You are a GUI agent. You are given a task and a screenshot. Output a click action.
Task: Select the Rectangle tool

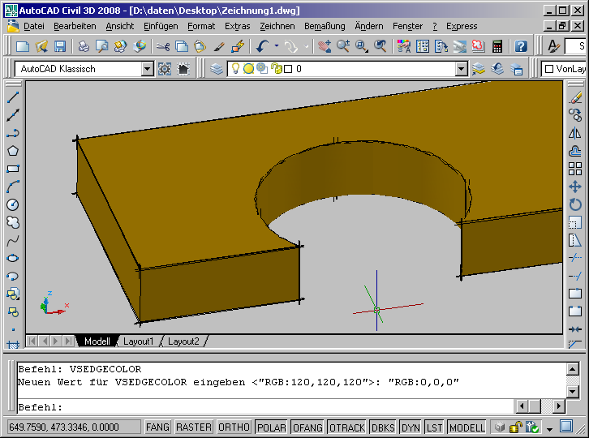[12, 169]
